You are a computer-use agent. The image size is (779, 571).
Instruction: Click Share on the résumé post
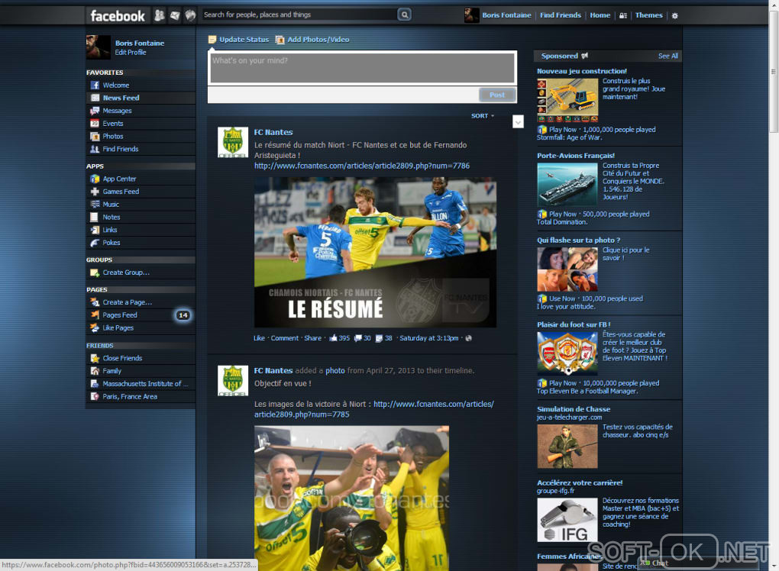(313, 338)
